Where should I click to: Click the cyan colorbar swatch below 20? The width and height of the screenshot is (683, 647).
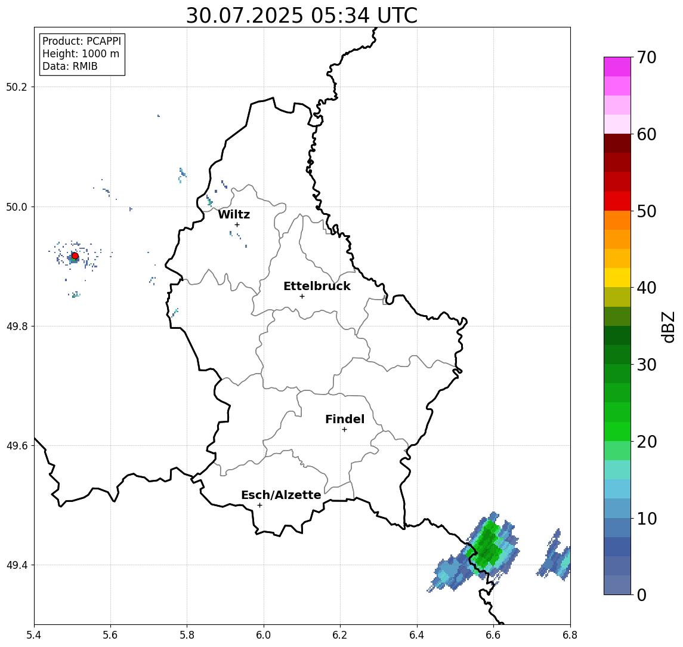click(x=617, y=470)
